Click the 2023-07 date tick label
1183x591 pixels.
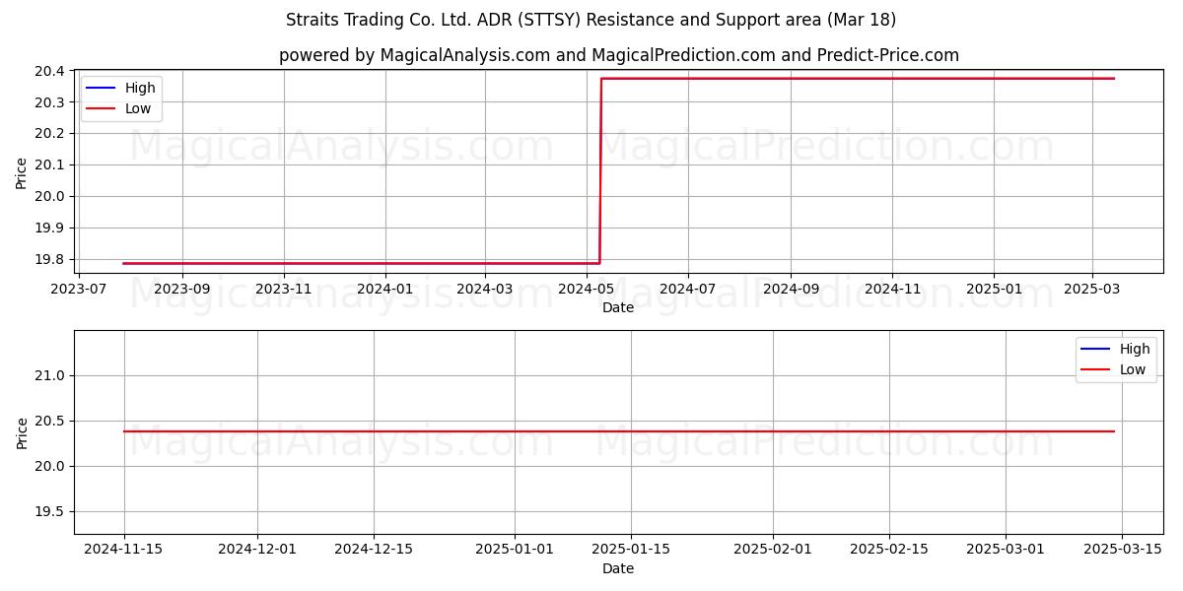pos(81,290)
